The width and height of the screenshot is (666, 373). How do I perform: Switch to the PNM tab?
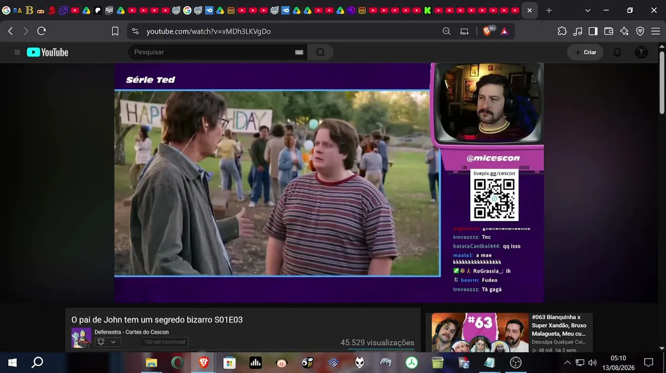pos(109,10)
